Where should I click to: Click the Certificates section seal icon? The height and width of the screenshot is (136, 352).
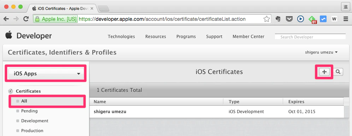(x=10, y=91)
